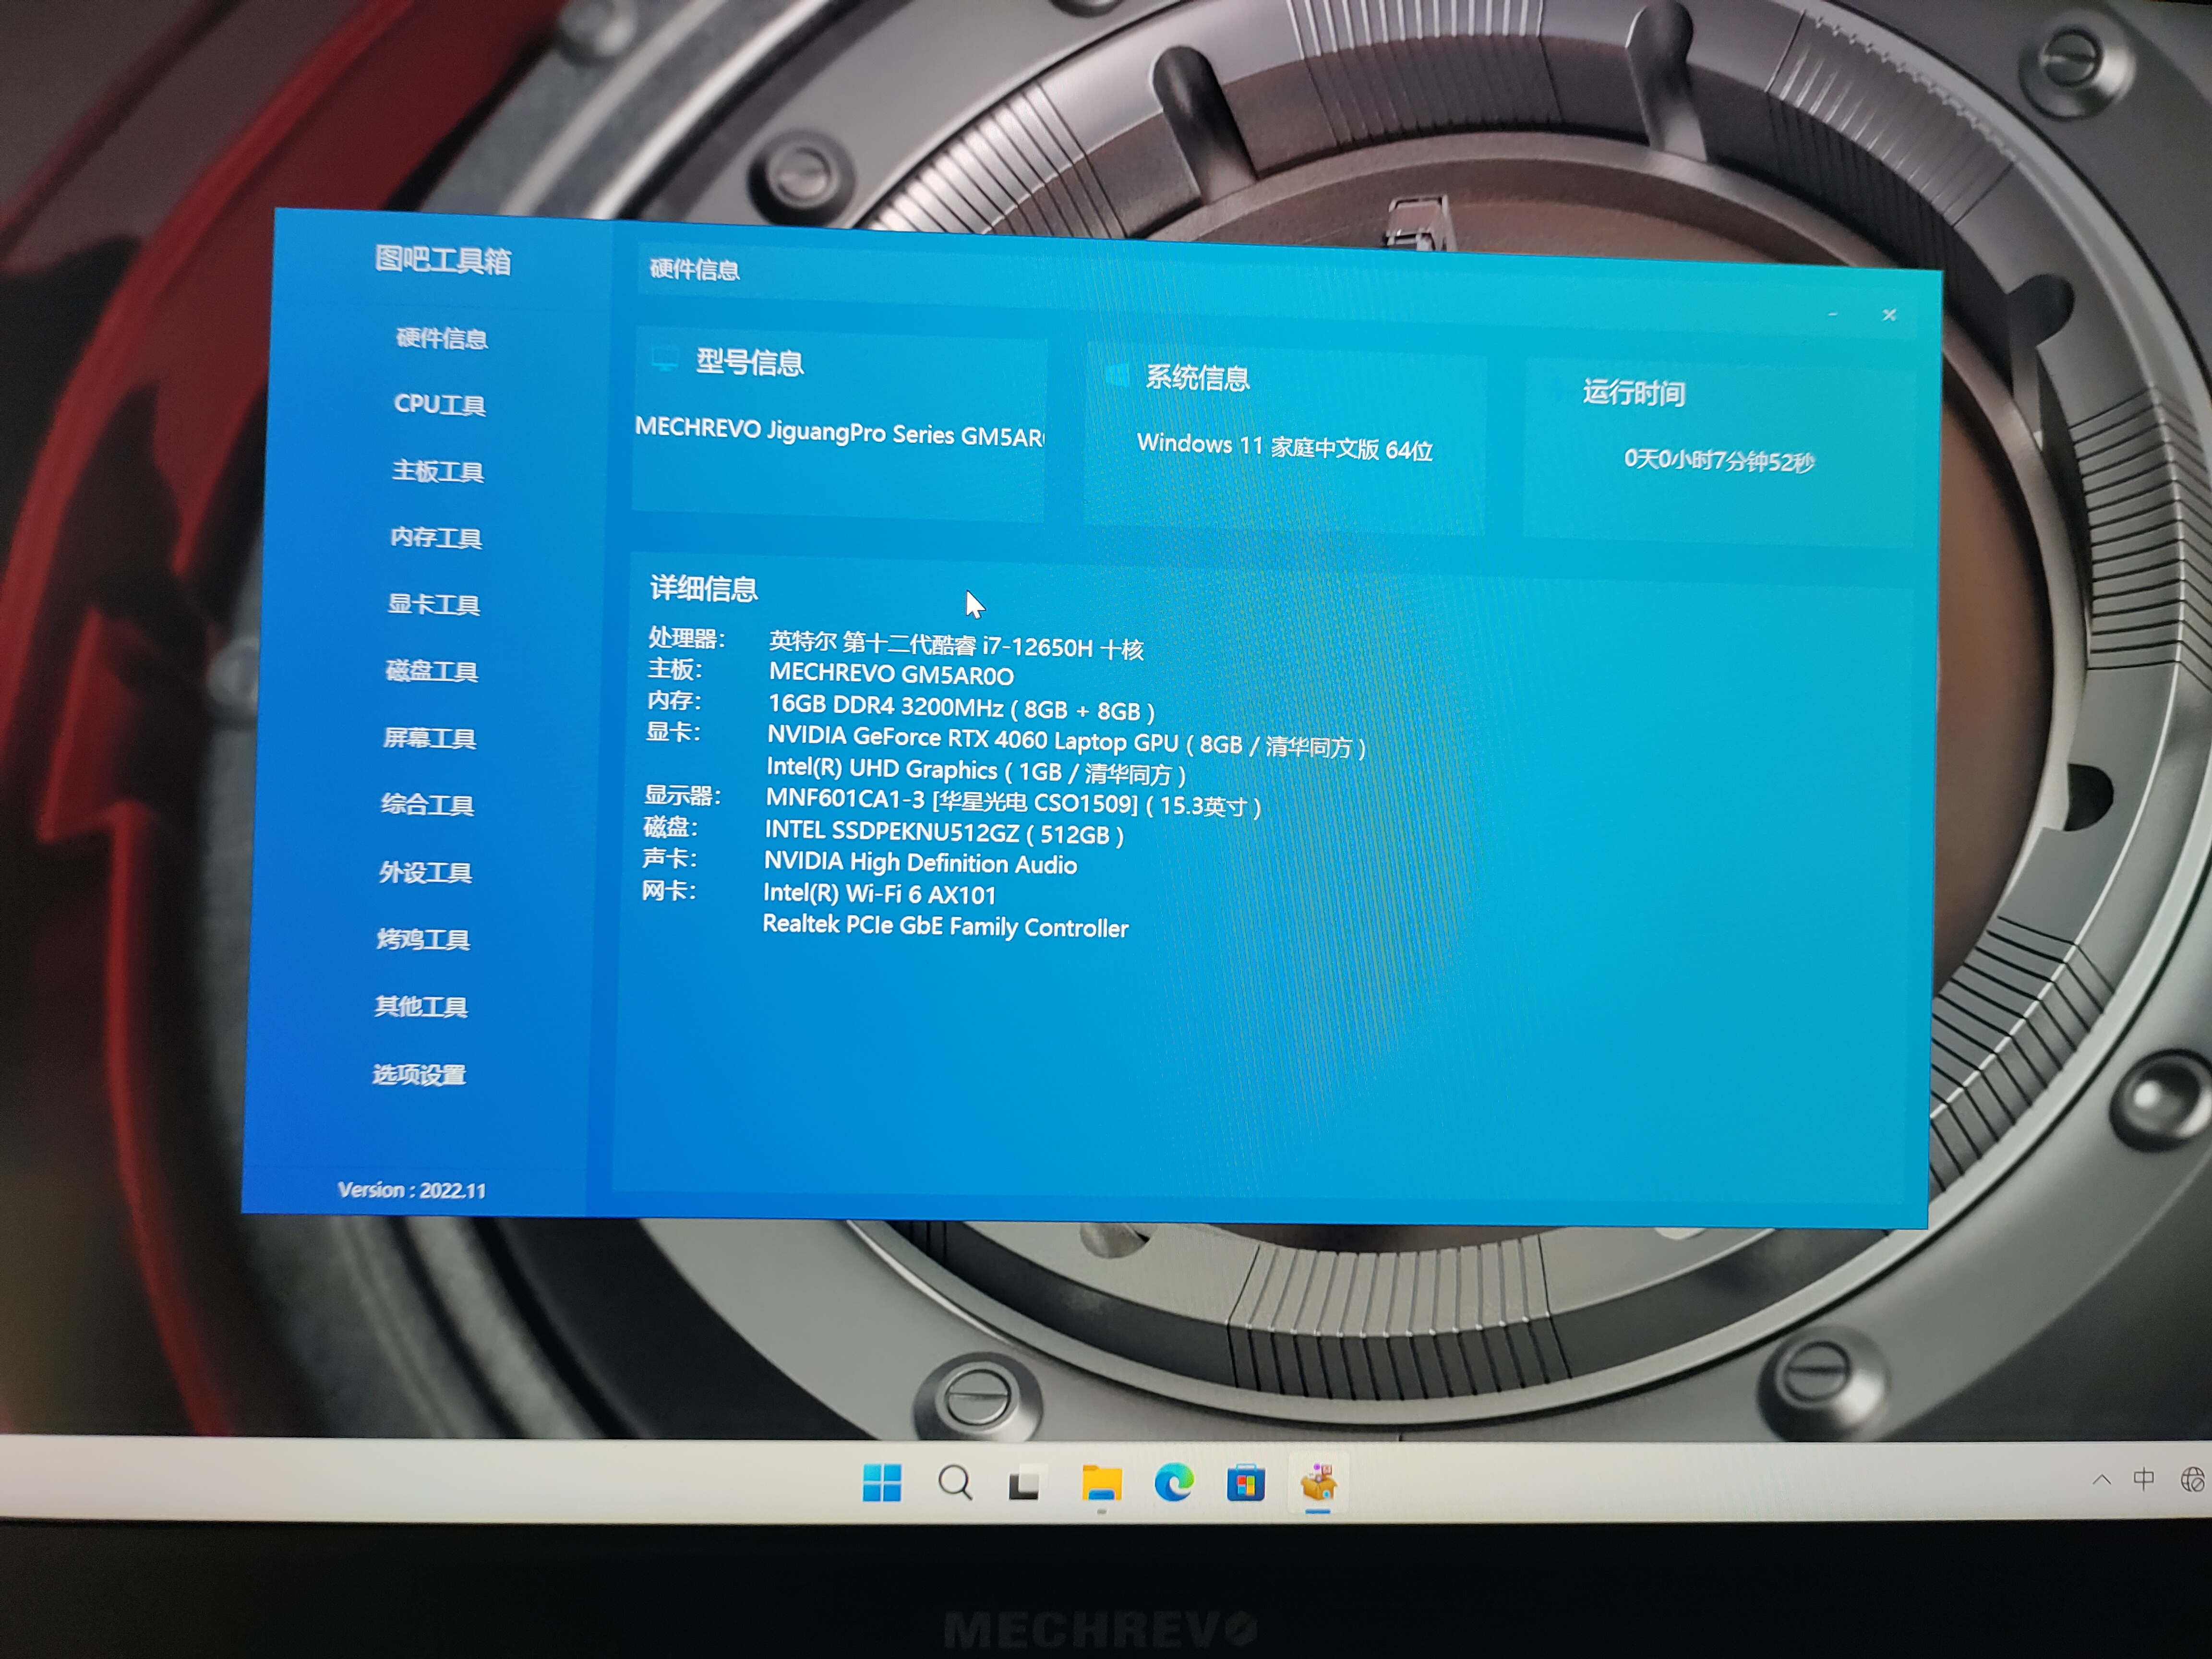
Task: Select 其他工具 in the sidebar
Action: tap(421, 1006)
